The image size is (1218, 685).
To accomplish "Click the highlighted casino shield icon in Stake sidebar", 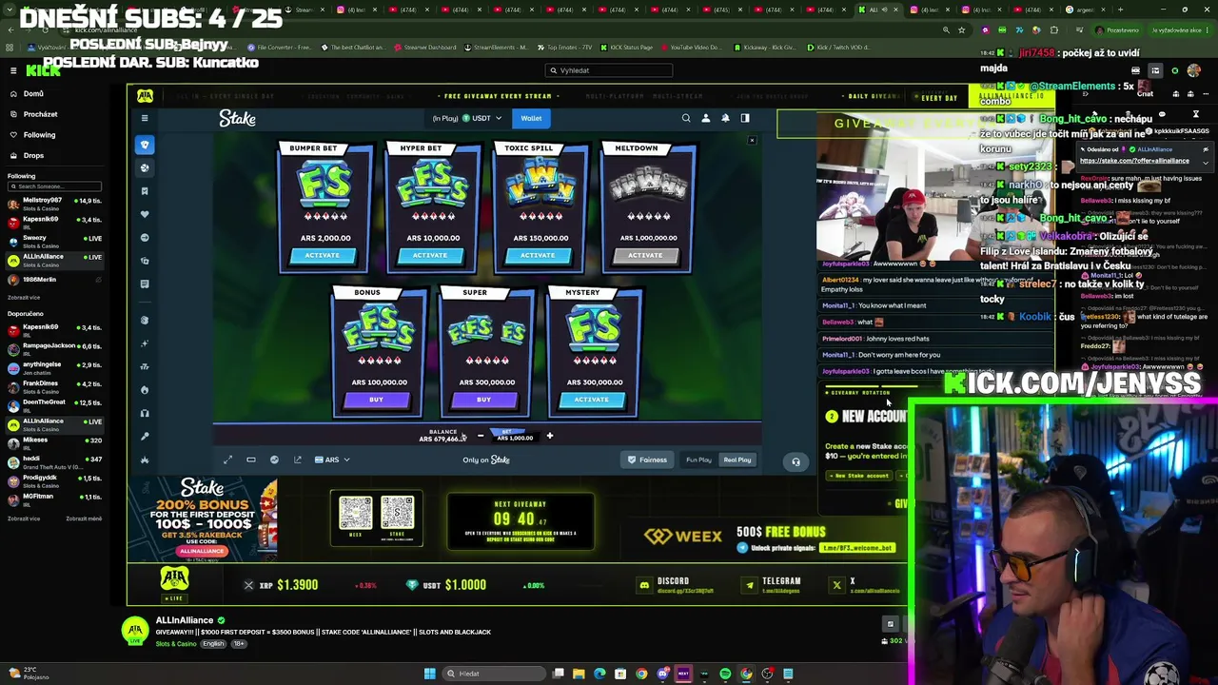I will click(x=145, y=145).
